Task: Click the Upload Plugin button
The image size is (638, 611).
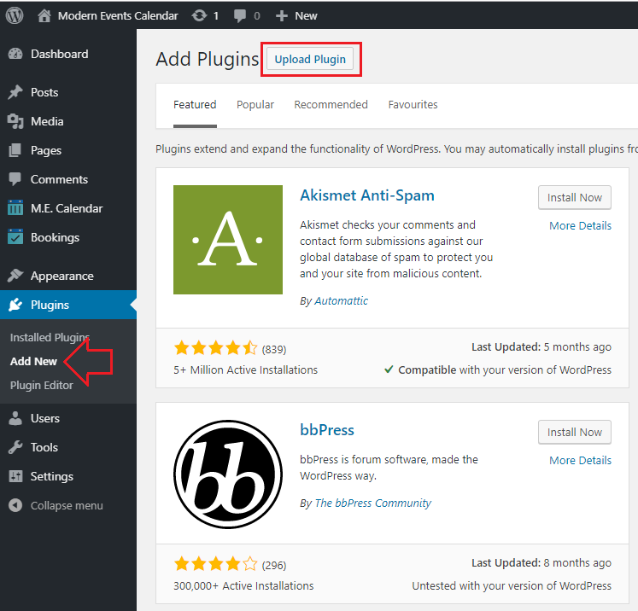Action: point(310,60)
